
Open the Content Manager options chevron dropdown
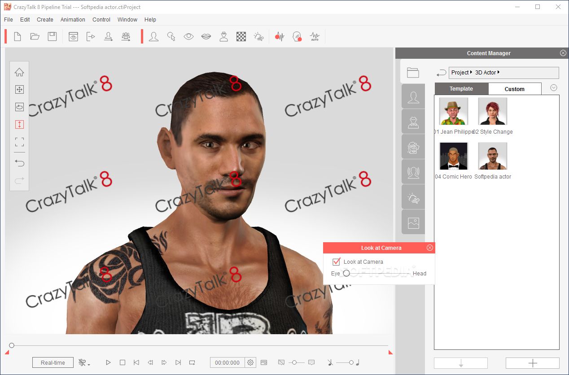pos(554,88)
